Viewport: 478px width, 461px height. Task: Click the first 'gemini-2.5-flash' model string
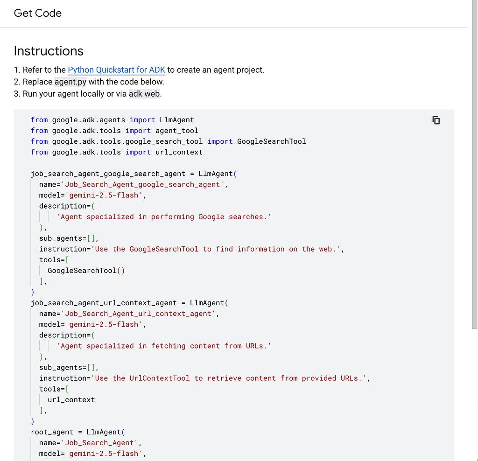tap(104, 196)
